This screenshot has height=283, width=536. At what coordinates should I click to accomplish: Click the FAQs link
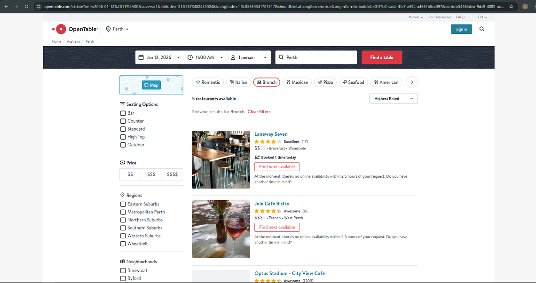[460, 17]
